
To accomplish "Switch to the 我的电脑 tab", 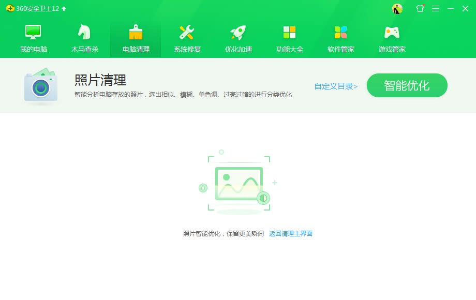I will [33, 38].
